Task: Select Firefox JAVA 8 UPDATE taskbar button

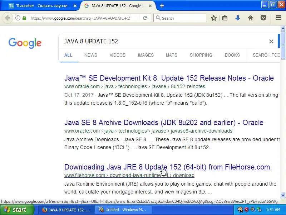Action: coord(67,210)
